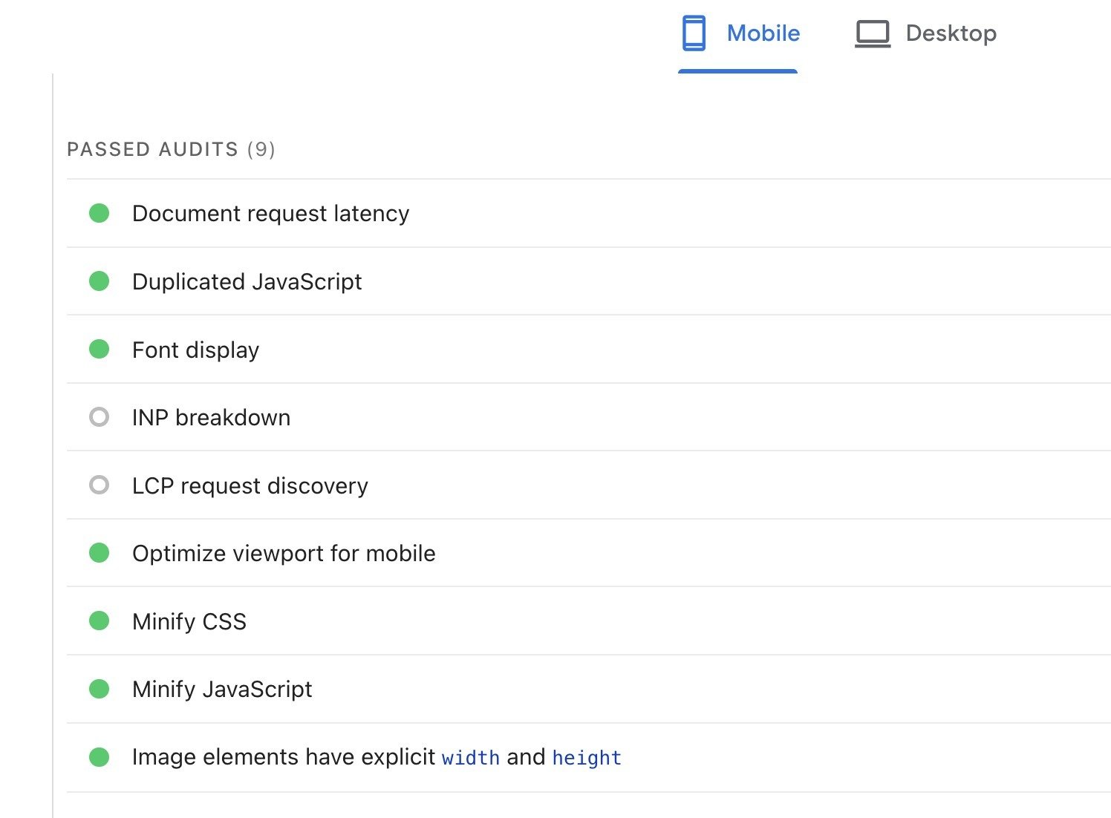Expand Image elements have explicit width and height audit
The image size is (1111, 818).
(588, 757)
